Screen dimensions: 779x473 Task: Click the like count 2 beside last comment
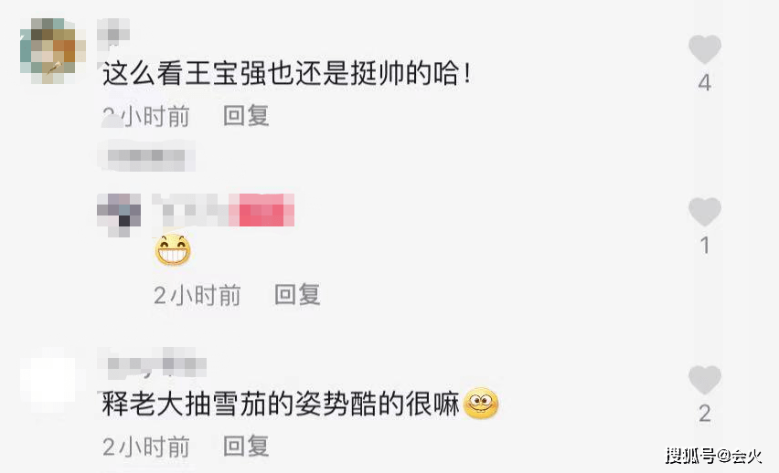pos(704,414)
